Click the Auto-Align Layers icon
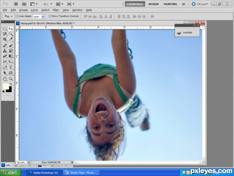This screenshot has width=234, height=176. [x=152, y=16]
